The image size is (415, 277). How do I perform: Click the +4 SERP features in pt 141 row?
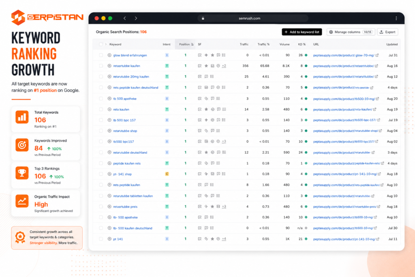click(x=224, y=239)
